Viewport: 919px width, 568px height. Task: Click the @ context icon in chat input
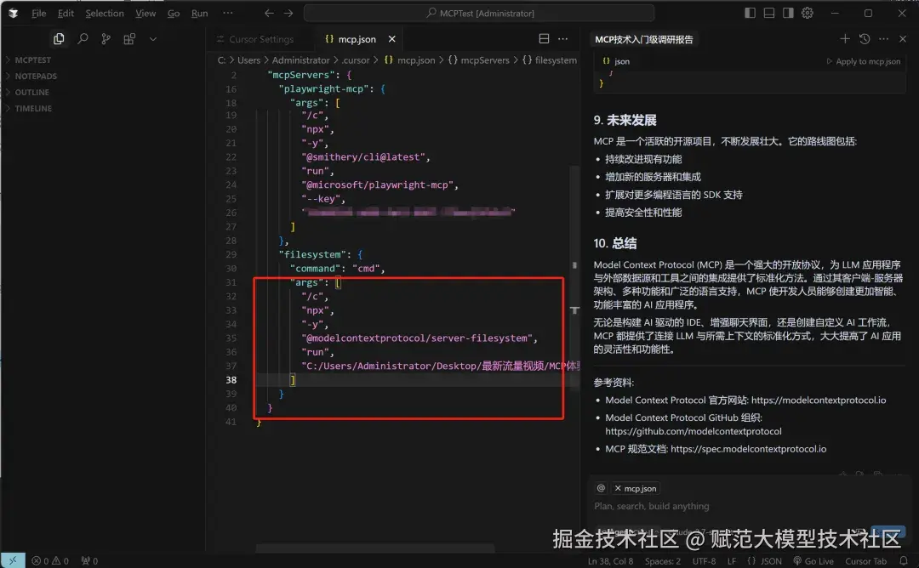coord(600,487)
